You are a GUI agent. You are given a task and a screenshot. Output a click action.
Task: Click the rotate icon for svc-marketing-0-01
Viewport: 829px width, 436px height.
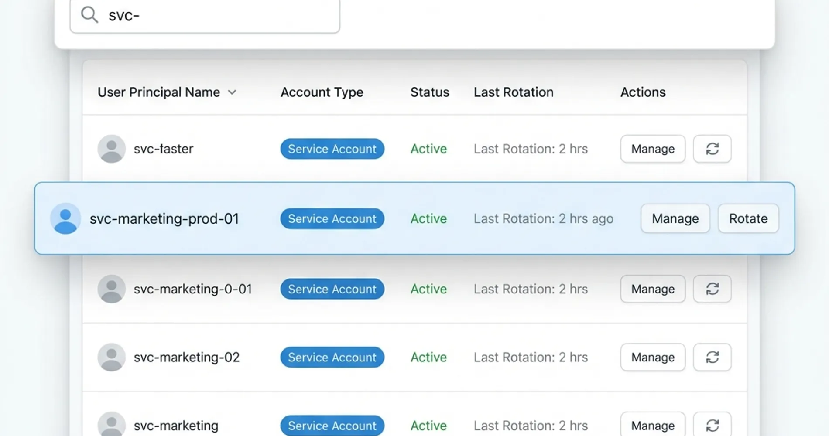[712, 289]
